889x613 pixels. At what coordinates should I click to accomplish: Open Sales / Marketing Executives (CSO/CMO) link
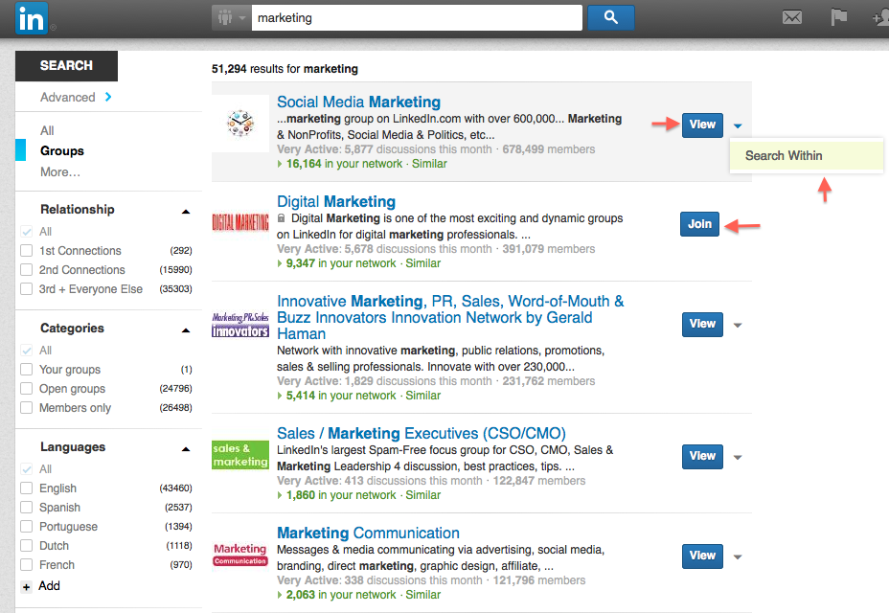[x=422, y=433]
